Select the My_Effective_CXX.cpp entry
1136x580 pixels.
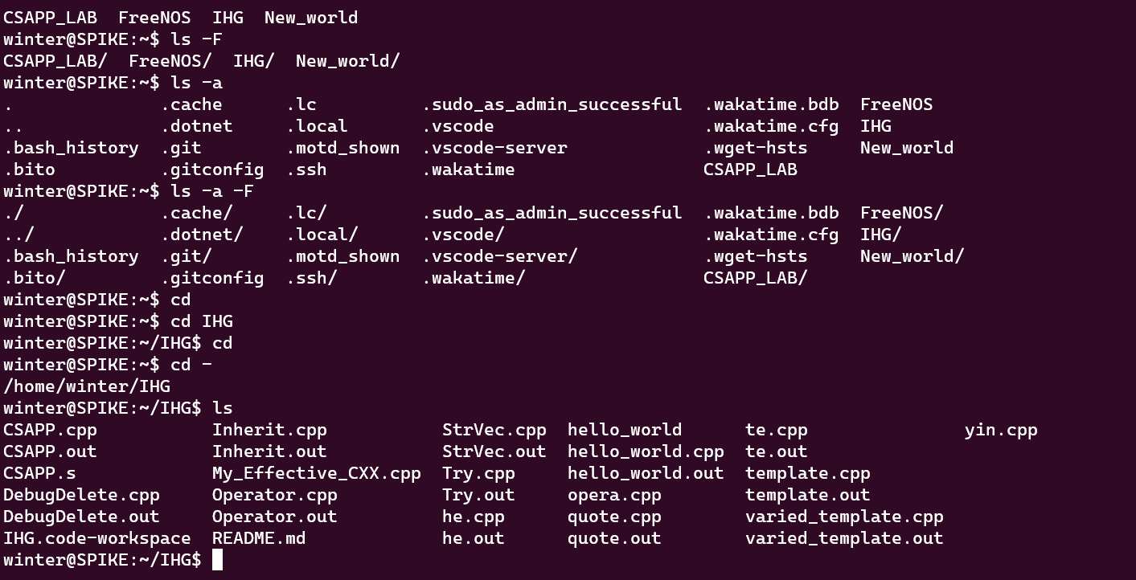pos(316,473)
